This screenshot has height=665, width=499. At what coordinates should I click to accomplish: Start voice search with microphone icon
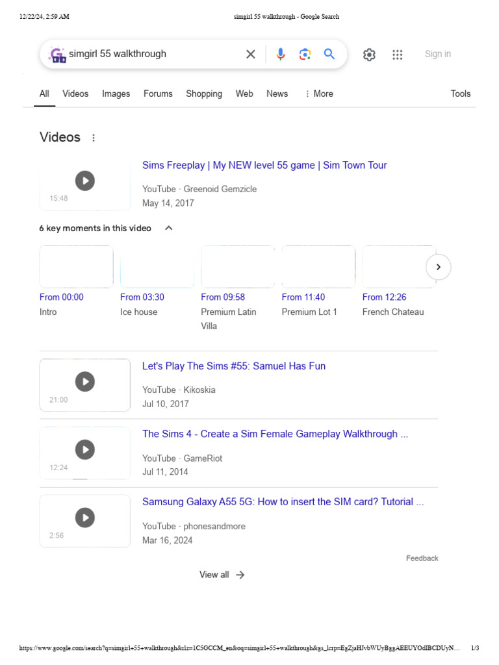click(x=281, y=55)
